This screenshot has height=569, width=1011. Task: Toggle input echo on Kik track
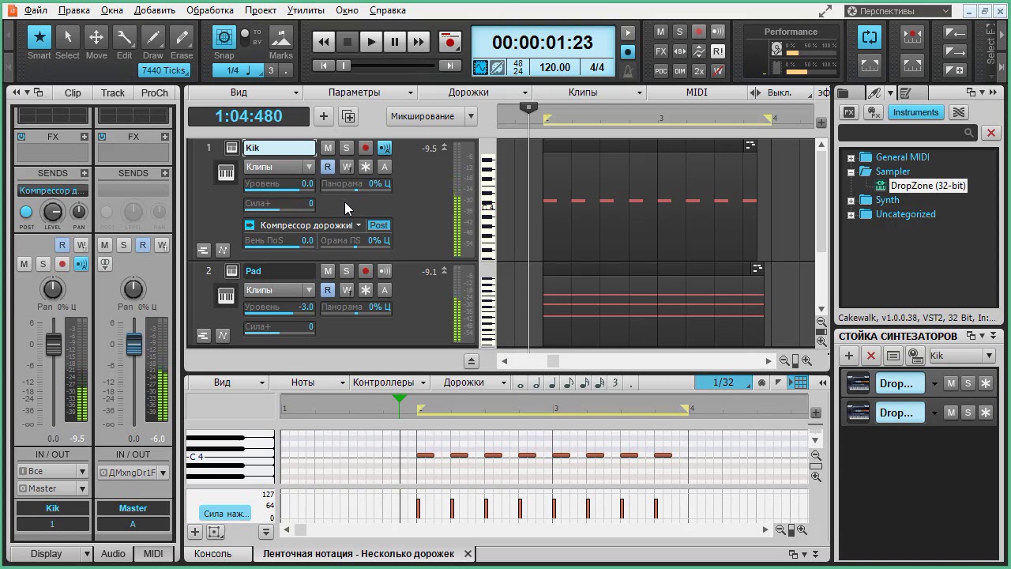click(x=385, y=148)
